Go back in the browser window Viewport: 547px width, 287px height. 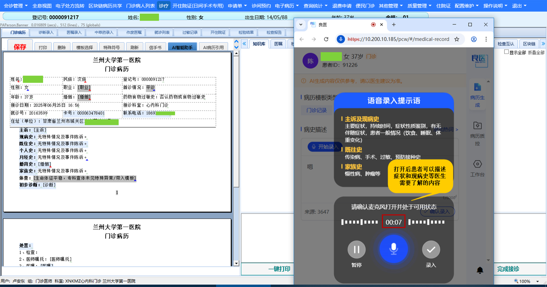point(302,39)
